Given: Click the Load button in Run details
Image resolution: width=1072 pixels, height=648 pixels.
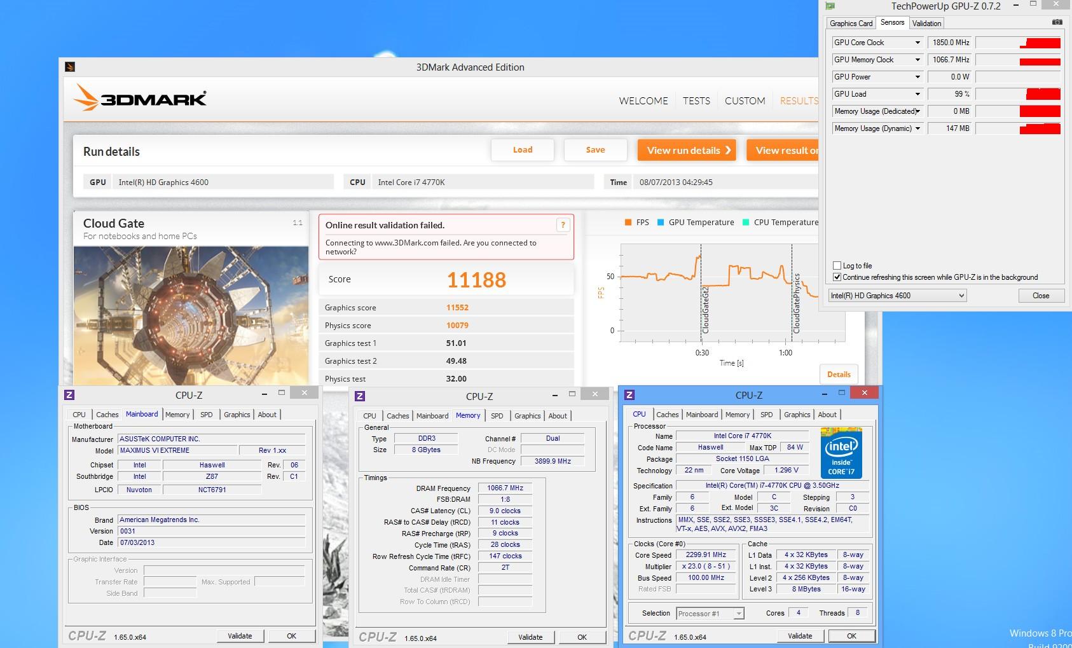Looking at the screenshot, I should click(x=523, y=150).
